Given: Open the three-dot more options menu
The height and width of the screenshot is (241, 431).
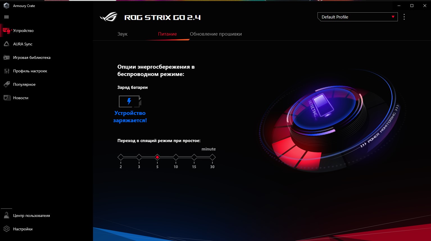Looking at the screenshot, I should (404, 17).
